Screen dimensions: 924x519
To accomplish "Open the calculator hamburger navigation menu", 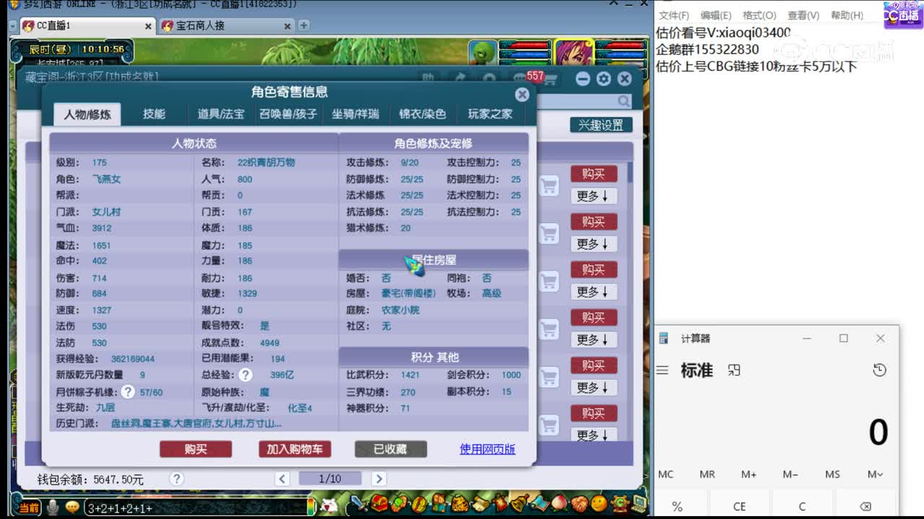I will click(662, 370).
